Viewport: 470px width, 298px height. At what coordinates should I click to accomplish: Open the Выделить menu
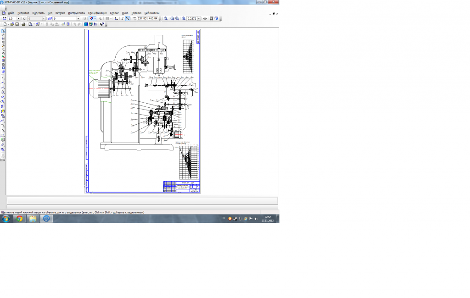[39, 13]
